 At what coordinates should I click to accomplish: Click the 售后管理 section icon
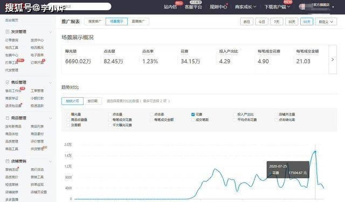pos(7,82)
